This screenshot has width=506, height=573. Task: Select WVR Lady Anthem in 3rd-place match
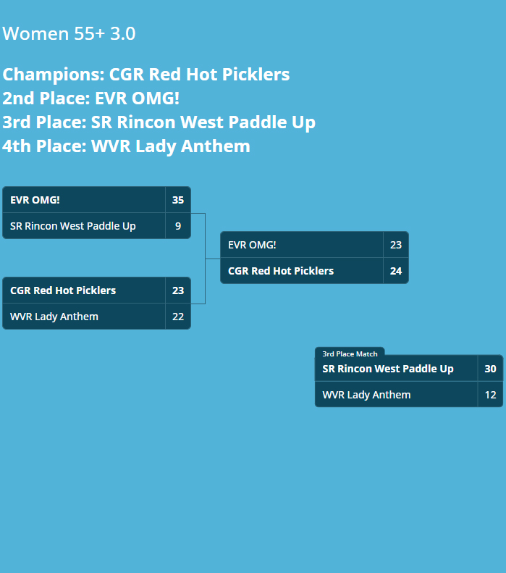point(366,395)
